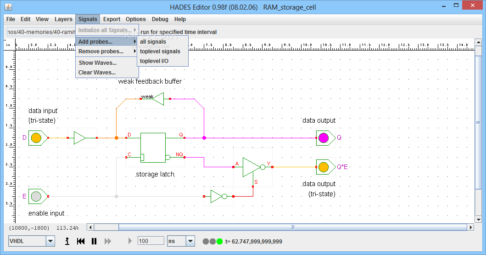The width and height of the screenshot is (486, 255).
Task: Select the enable inverter gate
Action: tap(218, 196)
